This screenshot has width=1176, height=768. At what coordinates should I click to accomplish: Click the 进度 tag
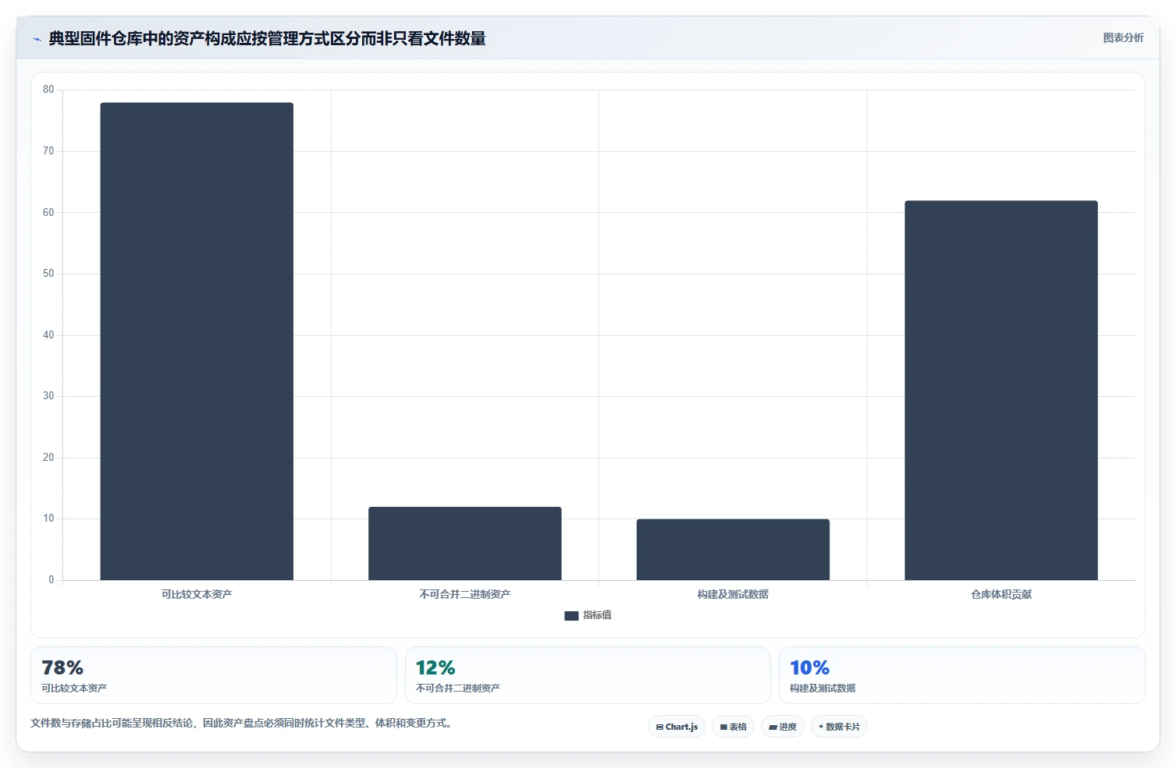[783, 727]
